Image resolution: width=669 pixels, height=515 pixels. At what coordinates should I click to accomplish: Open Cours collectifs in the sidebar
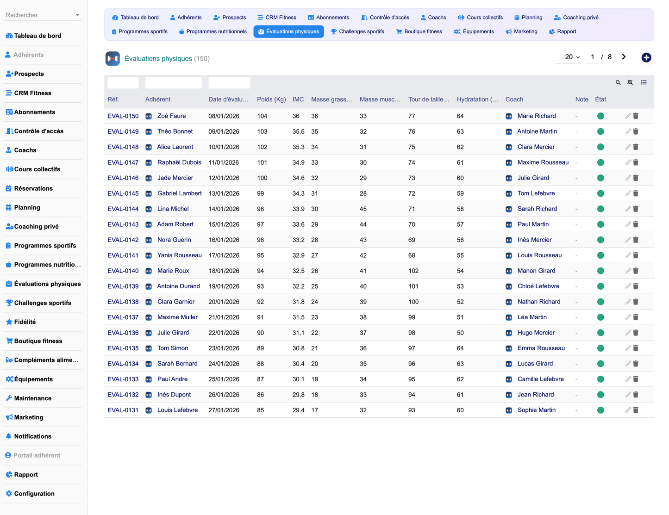pyautogui.click(x=43, y=169)
